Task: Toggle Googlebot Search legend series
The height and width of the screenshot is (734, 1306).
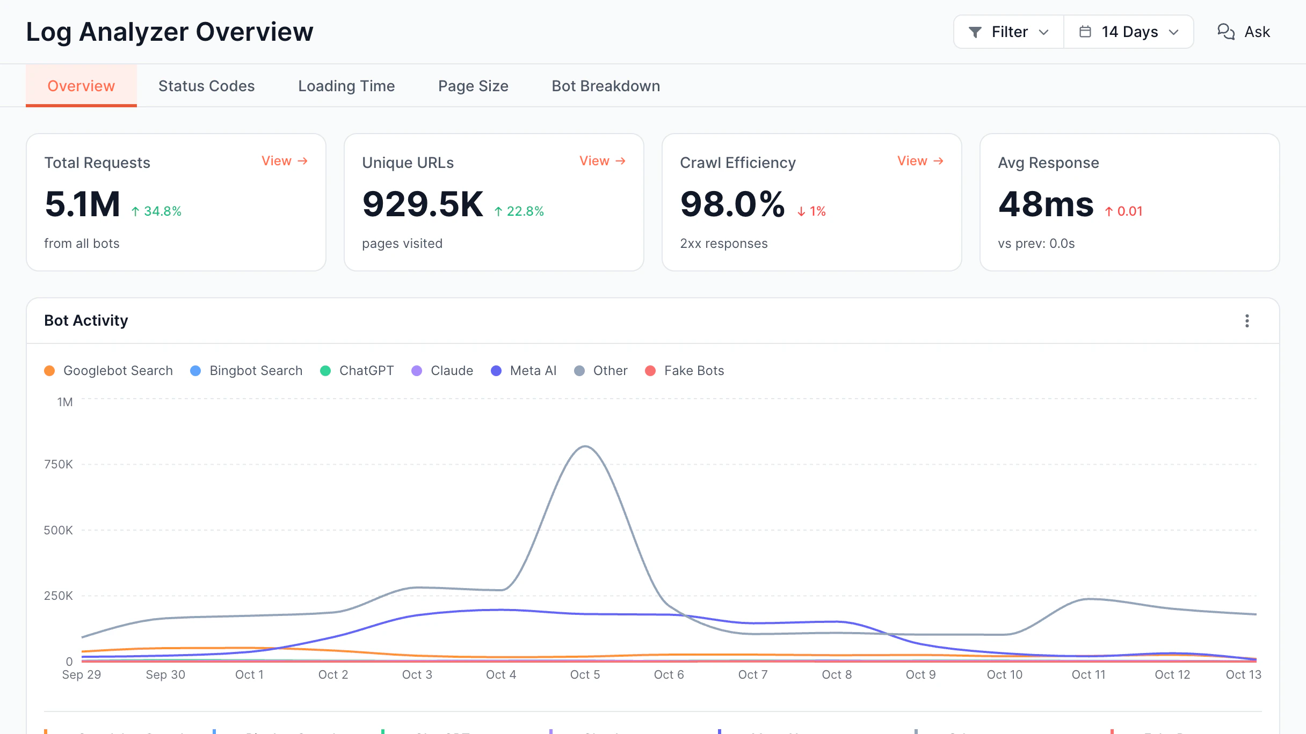Action: click(x=108, y=371)
